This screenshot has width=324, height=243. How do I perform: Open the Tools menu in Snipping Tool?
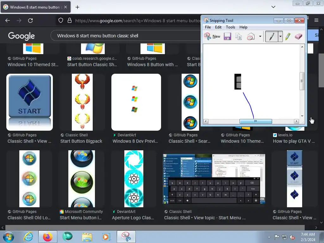[x=230, y=27]
